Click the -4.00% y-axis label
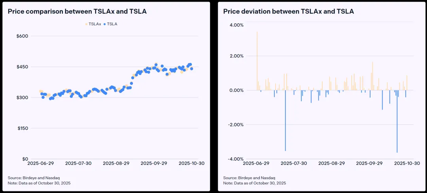 click(x=236, y=159)
